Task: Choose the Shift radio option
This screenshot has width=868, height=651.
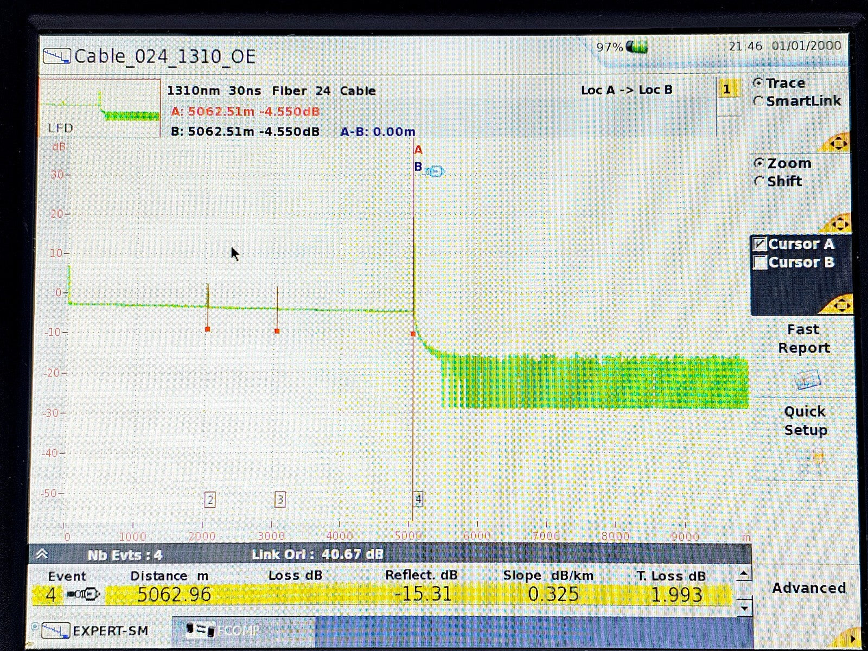Action: [759, 181]
